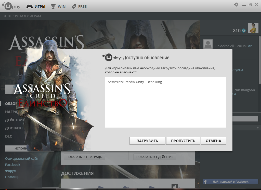This screenshot has width=261, height=190.
Task: Click Найти друзей в Facebook button
Action: [x=230, y=182]
